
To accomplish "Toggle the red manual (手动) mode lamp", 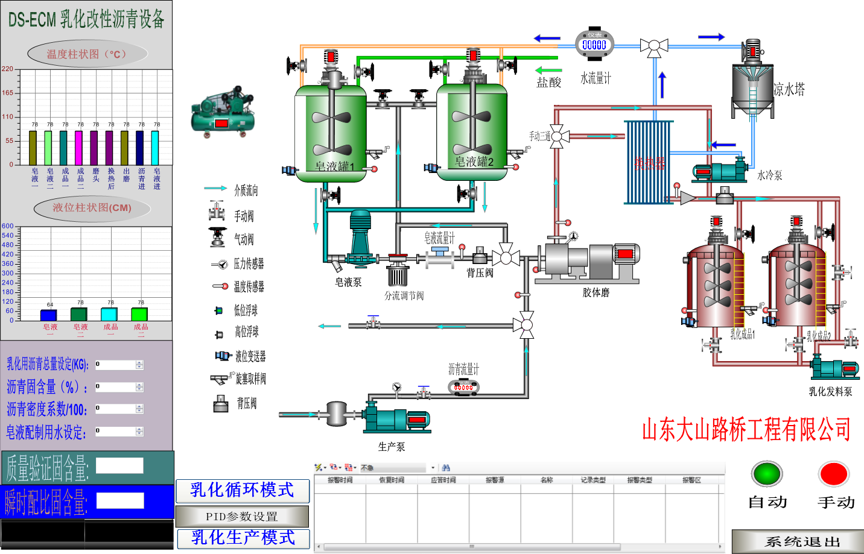I will coord(834,474).
